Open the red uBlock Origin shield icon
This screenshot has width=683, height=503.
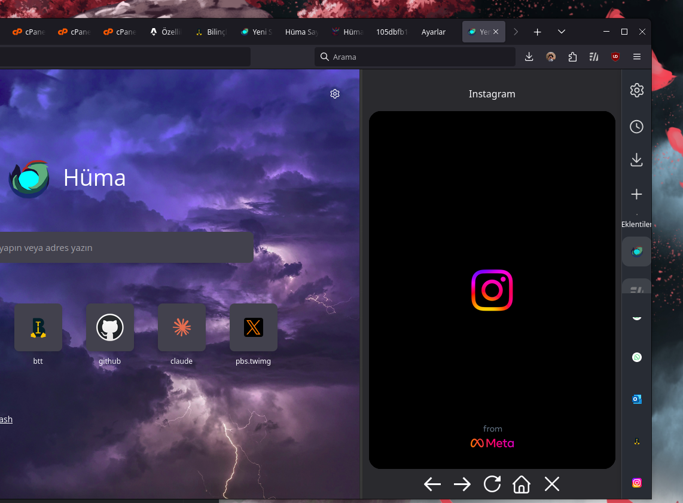[x=615, y=57]
